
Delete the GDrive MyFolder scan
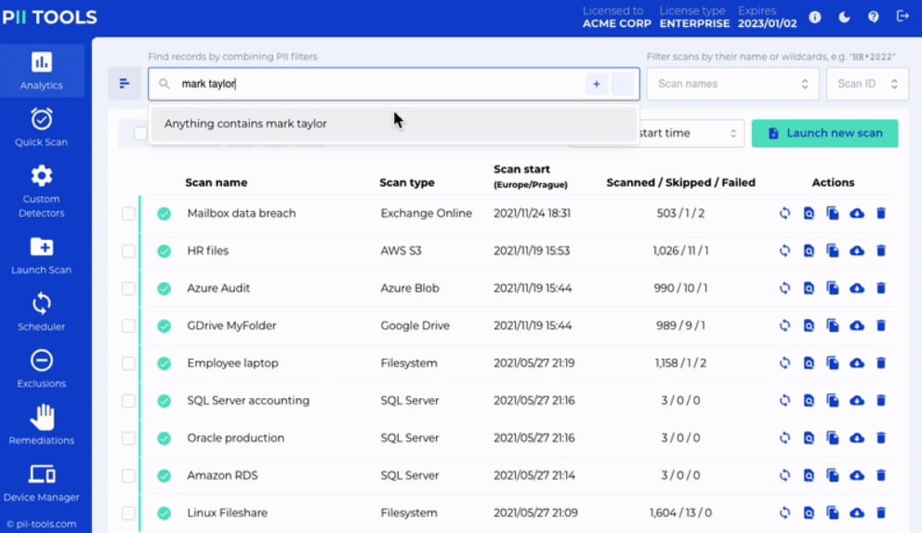click(x=881, y=326)
